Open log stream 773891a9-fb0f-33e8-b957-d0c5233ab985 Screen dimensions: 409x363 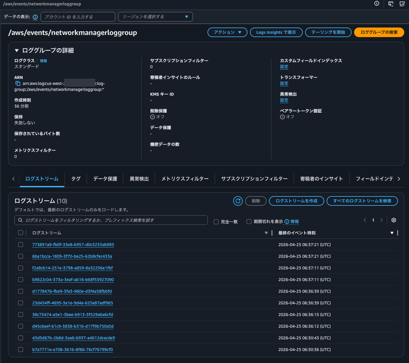pyautogui.click(x=73, y=245)
